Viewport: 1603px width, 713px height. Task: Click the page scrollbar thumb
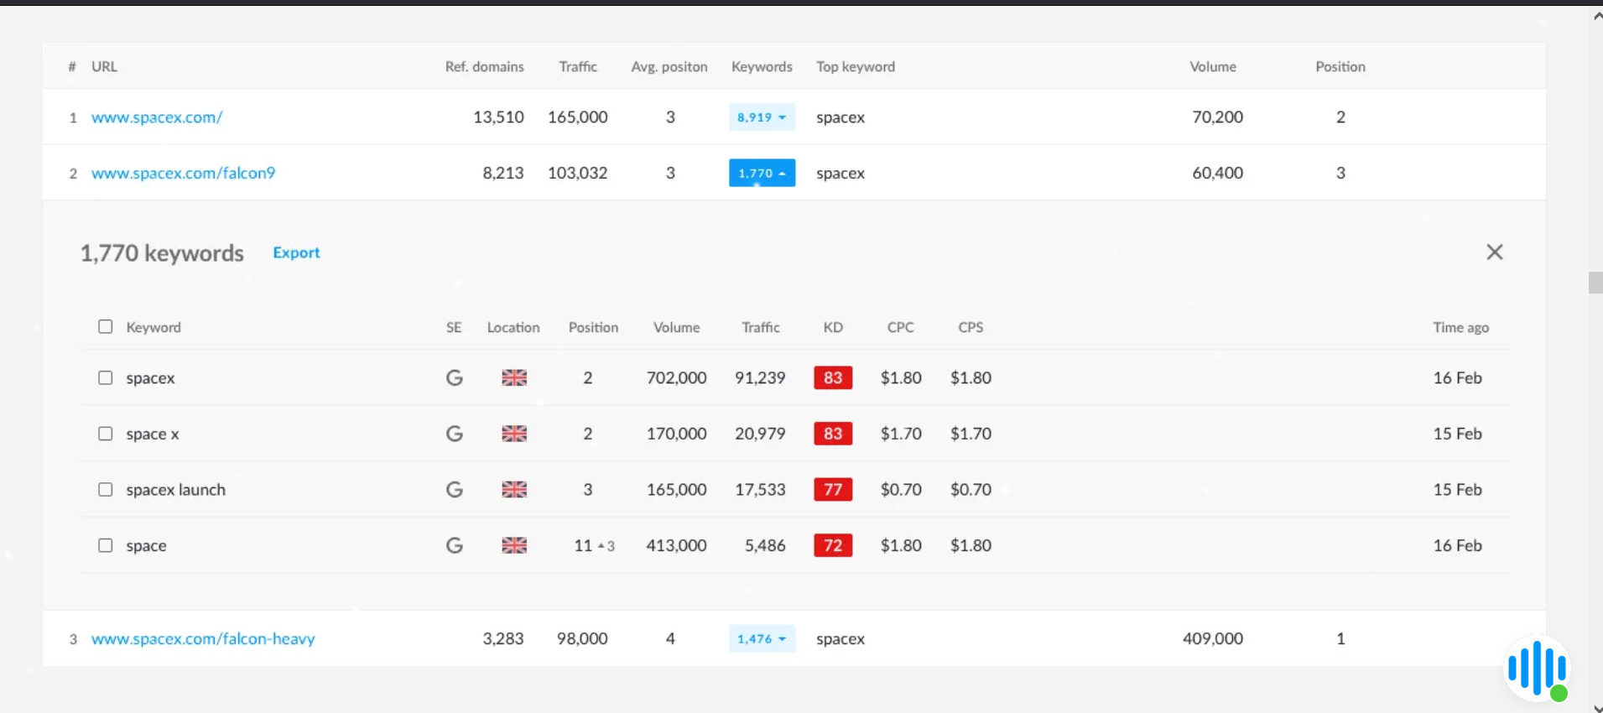tap(1595, 283)
